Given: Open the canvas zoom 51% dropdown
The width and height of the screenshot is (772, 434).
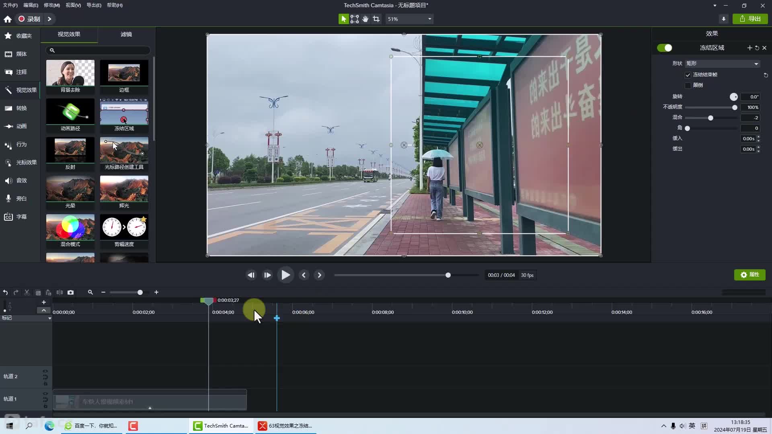Looking at the screenshot, I should [x=409, y=19].
